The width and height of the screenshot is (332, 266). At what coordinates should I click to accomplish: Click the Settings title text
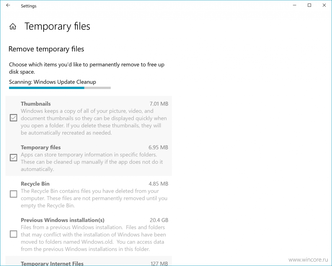click(x=29, y=6)
